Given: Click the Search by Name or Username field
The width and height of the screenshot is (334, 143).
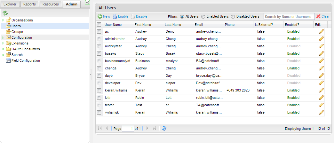Looking at the screenshot, I should (x=289, y=16).
